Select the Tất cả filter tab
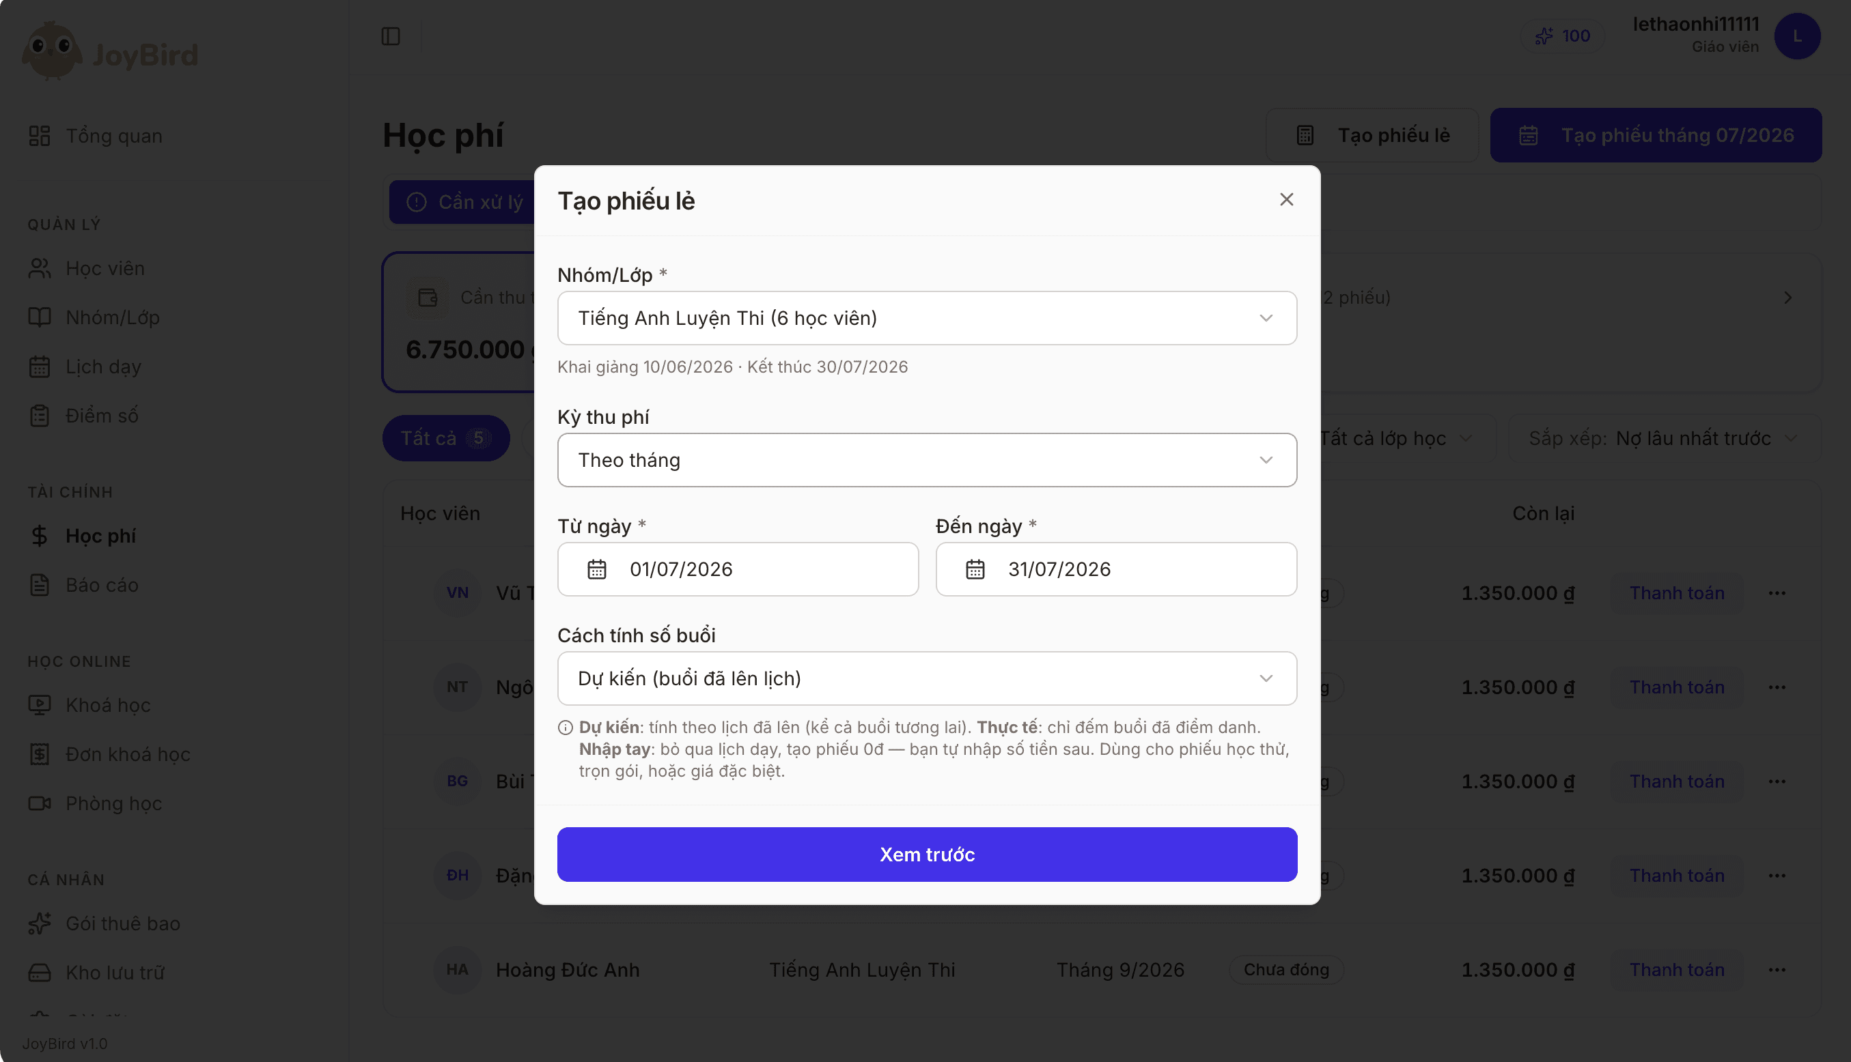 tap(446, 438)
